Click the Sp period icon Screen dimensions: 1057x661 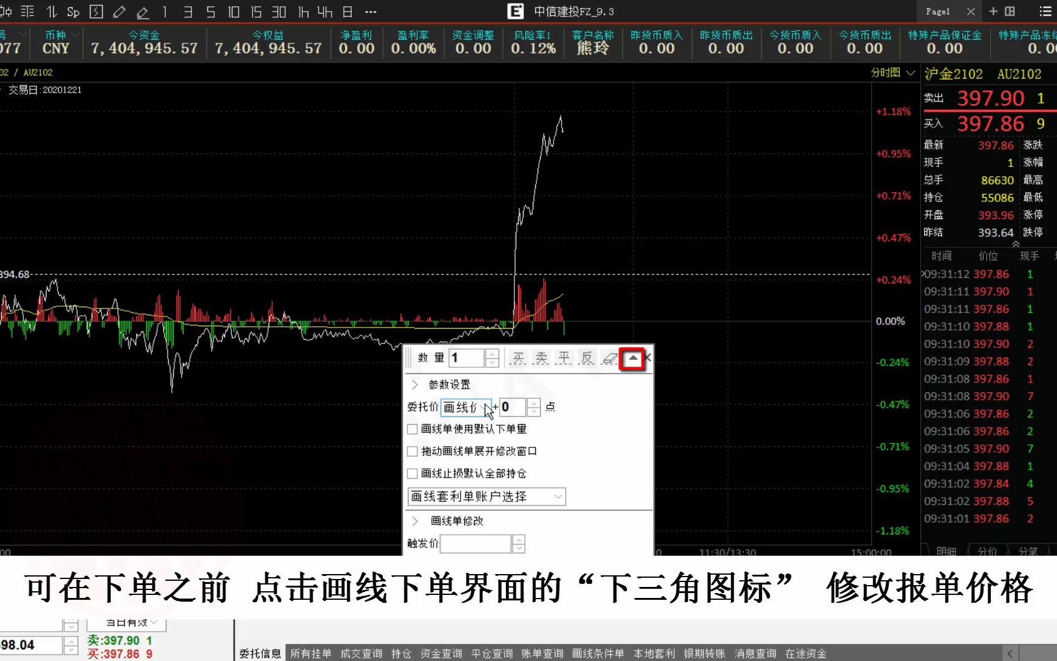[x=73, y=12]
